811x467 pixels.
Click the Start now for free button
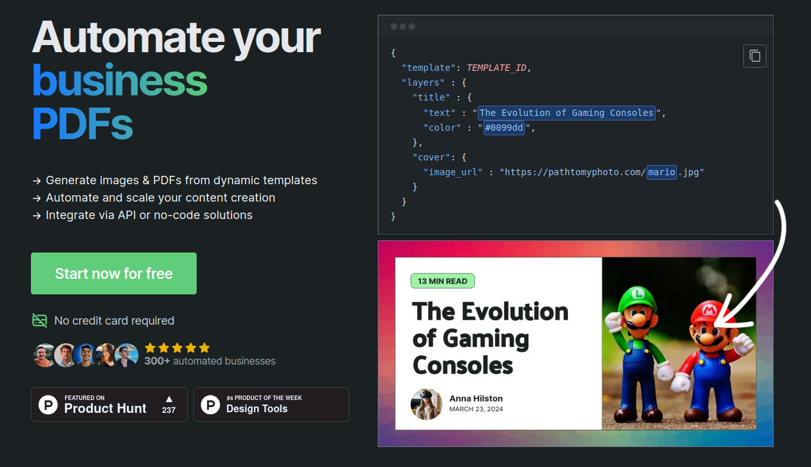(x=113, y=273)
